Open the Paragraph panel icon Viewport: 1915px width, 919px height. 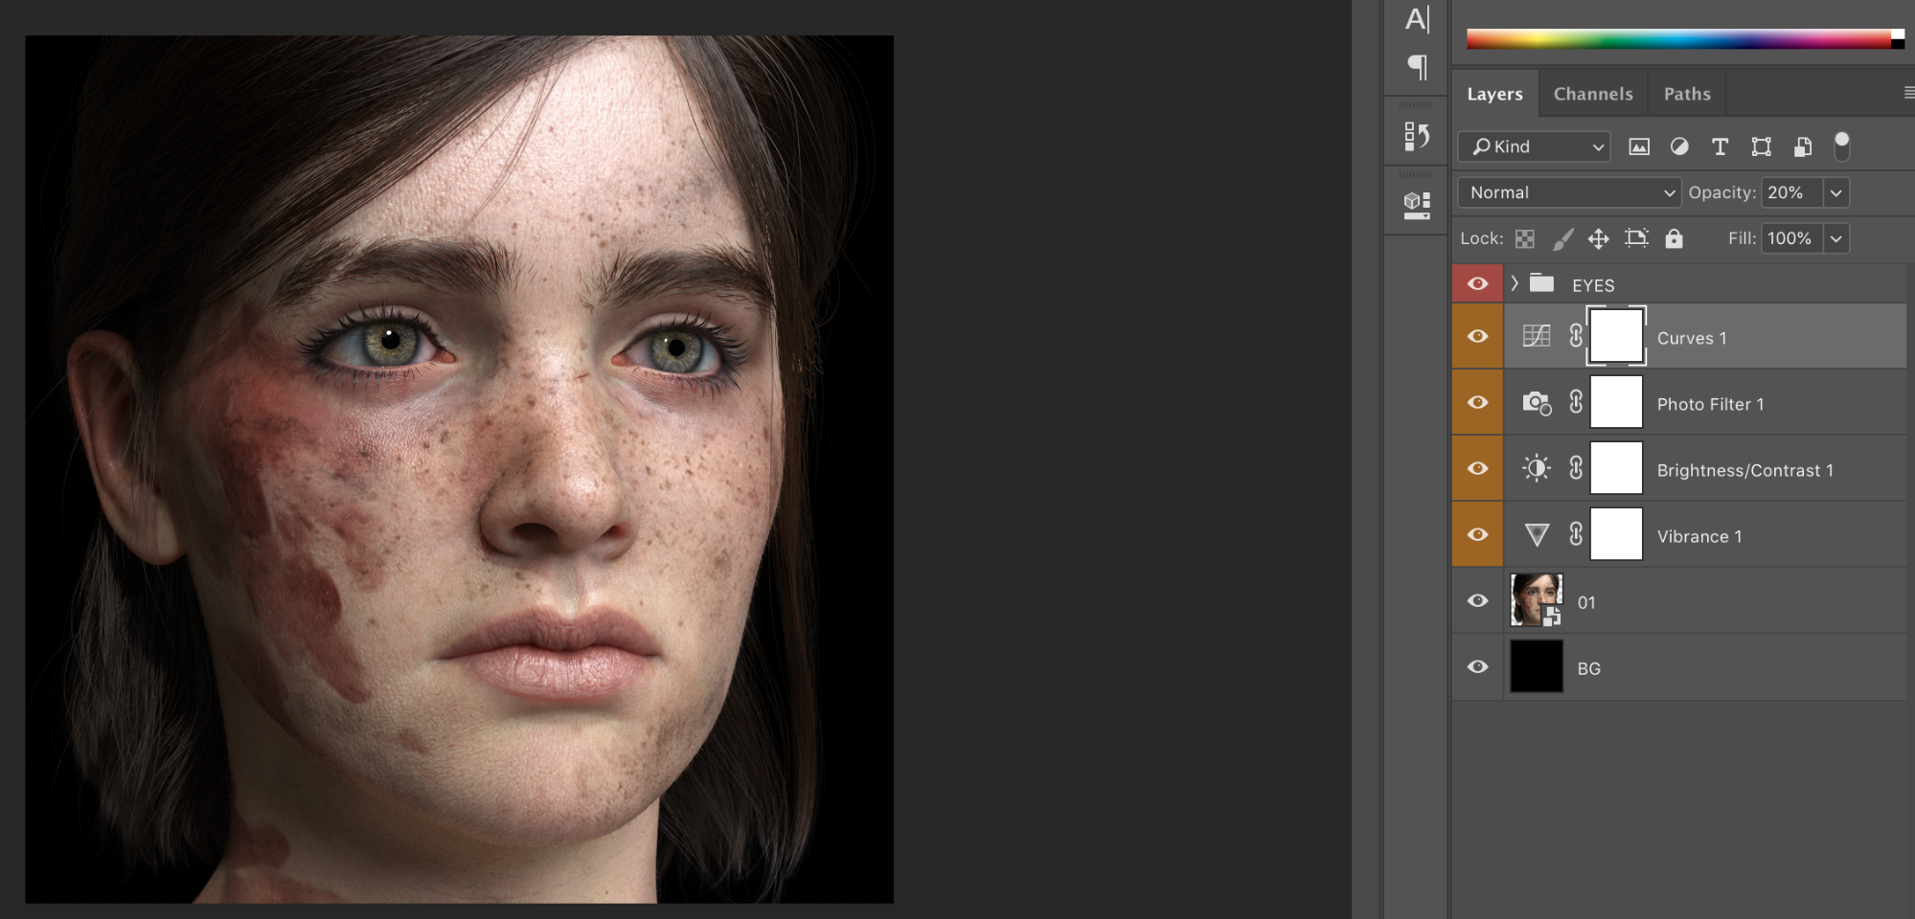coord(1417,66)
